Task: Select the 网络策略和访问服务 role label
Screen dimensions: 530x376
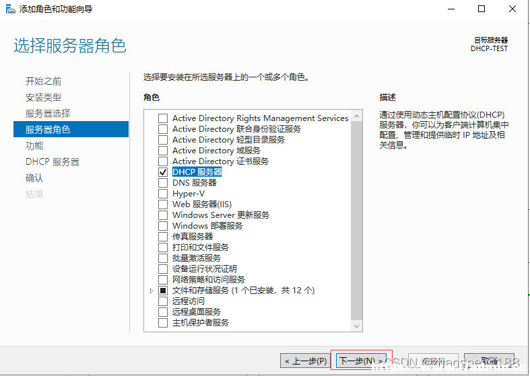Action: pyautogui.click(x=209, y=280)
